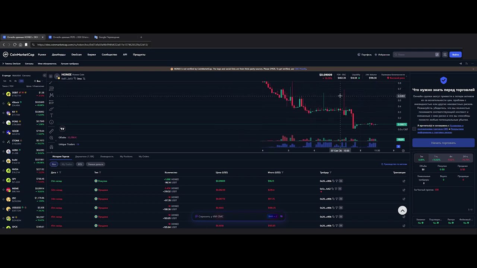Dismiss the unverified token warning banner
This screenshot has width=477, height=268.
pyautogui.click(x=473, y=69)
